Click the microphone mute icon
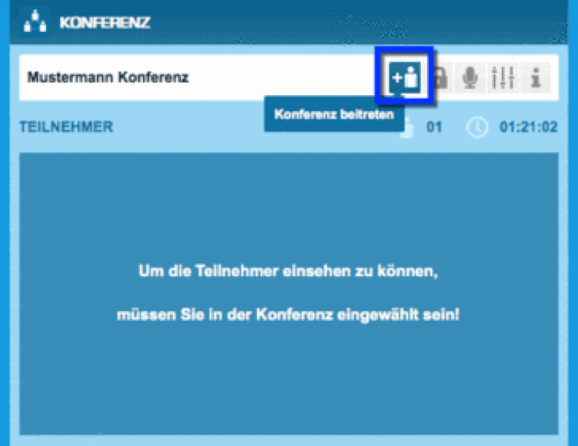This screenshot has height=446, width=578. [x=470, y=77]
